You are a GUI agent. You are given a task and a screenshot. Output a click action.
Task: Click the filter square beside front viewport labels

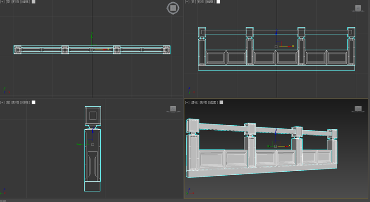(218, 2)
